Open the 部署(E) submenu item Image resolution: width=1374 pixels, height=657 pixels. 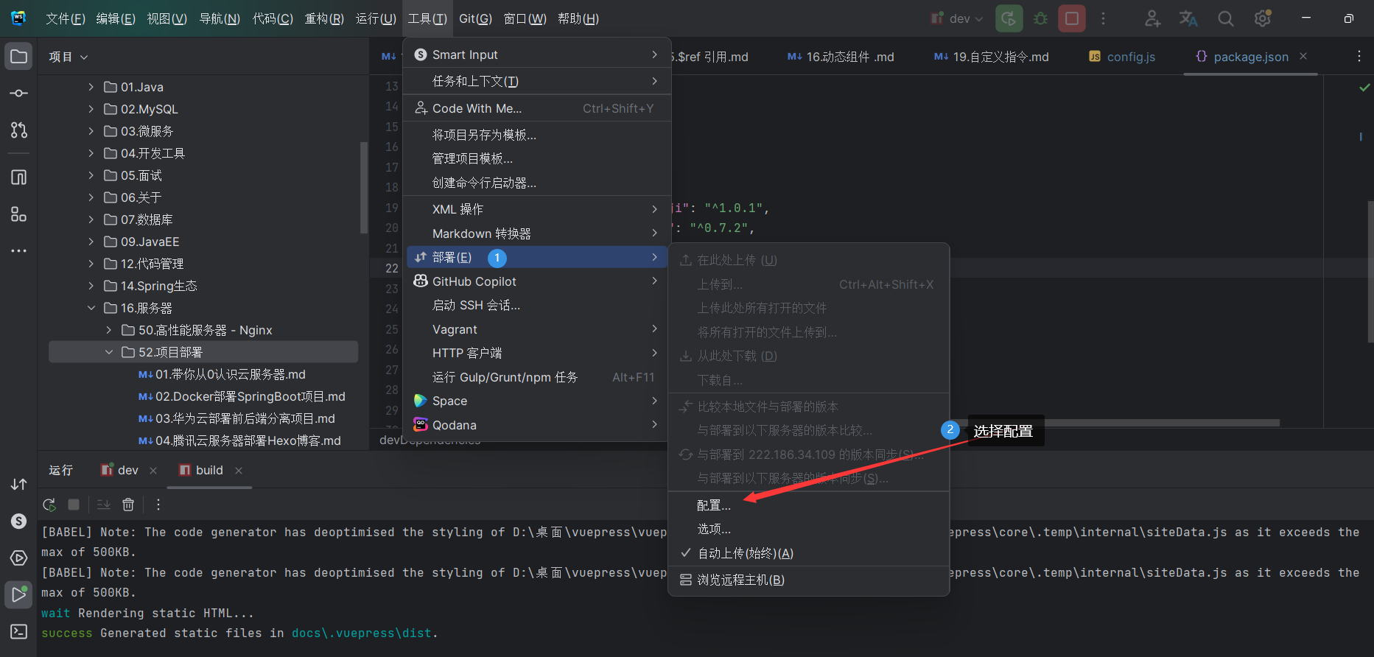click(537, 257)
